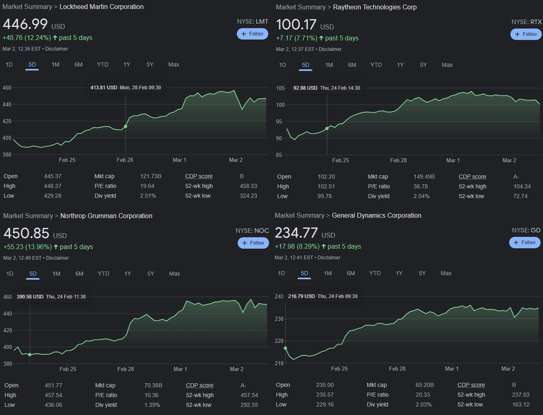Select 6M range for Northrop Grumman

pyautogui.click(x=79, y=274)
